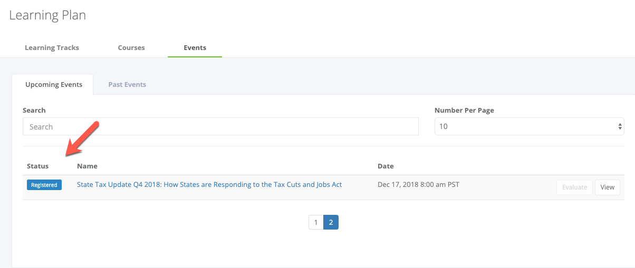Click the Learning Plan page heading

[x=47, y=15]
